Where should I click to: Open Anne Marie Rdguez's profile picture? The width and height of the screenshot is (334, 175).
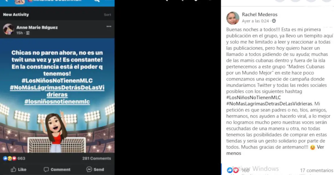9,29
